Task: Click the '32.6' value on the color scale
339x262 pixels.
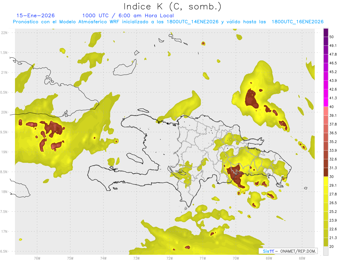Action: [333, 159]
